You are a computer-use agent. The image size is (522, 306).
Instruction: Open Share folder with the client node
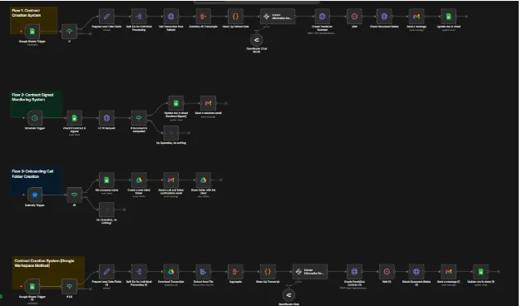click(x=203, y=180)
